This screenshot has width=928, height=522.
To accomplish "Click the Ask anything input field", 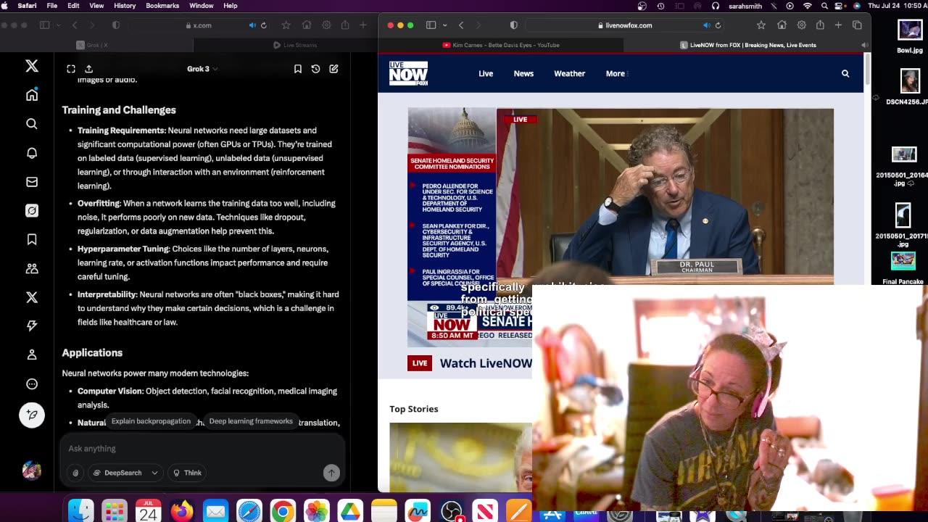I will tap(202, 449).
